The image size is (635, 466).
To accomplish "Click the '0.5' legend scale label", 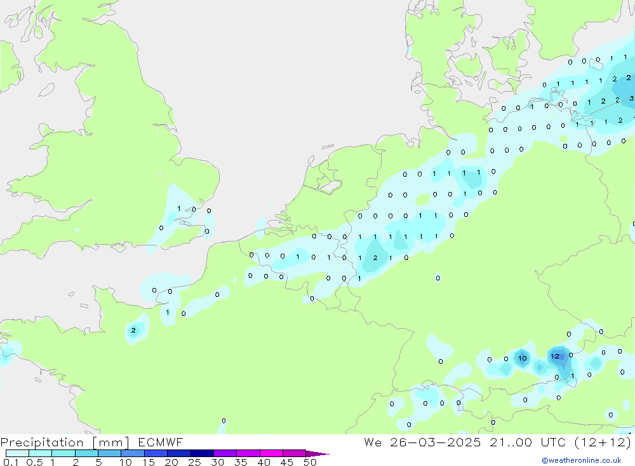I will (34, 462).
